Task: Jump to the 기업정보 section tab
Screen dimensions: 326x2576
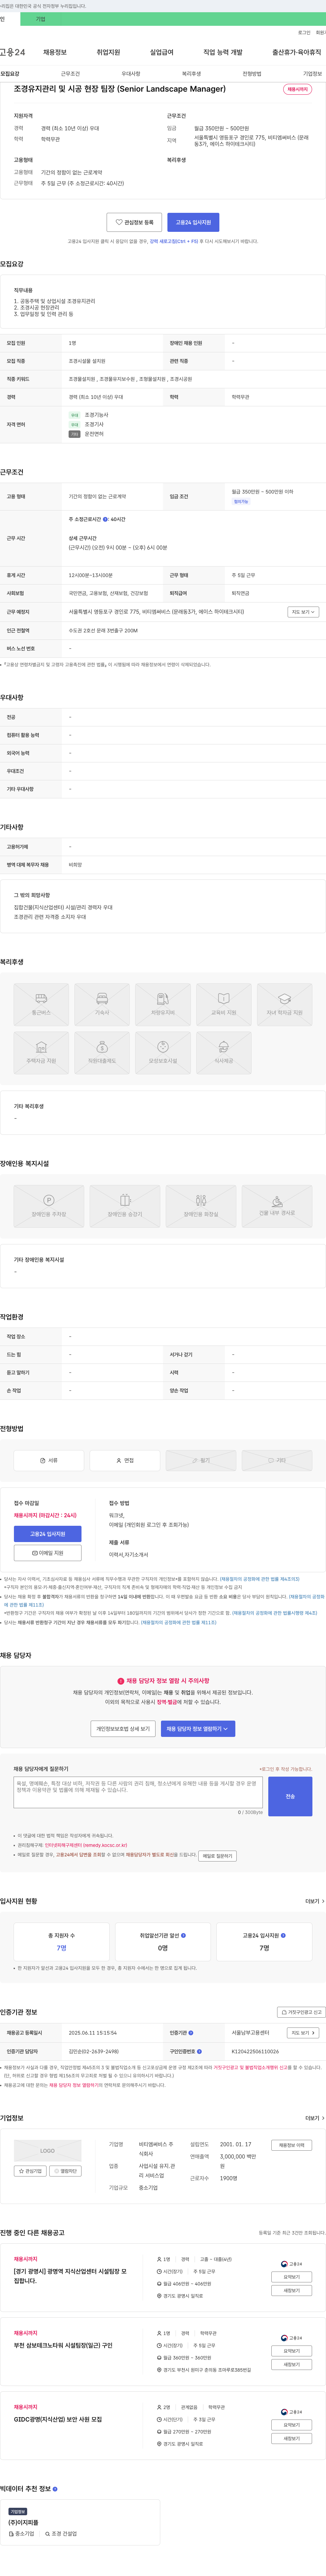Action: 312,74
